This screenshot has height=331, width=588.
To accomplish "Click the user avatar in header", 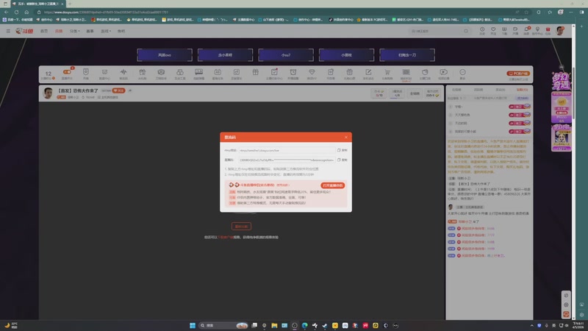I will [x=560, y=31].
